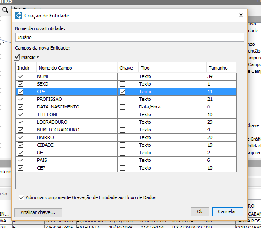Click the Nome do Campo column header

[77, 68]
